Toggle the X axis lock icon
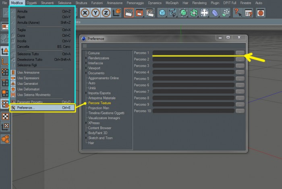The width and height of the screenshot is (282, 189). (85, 13)
